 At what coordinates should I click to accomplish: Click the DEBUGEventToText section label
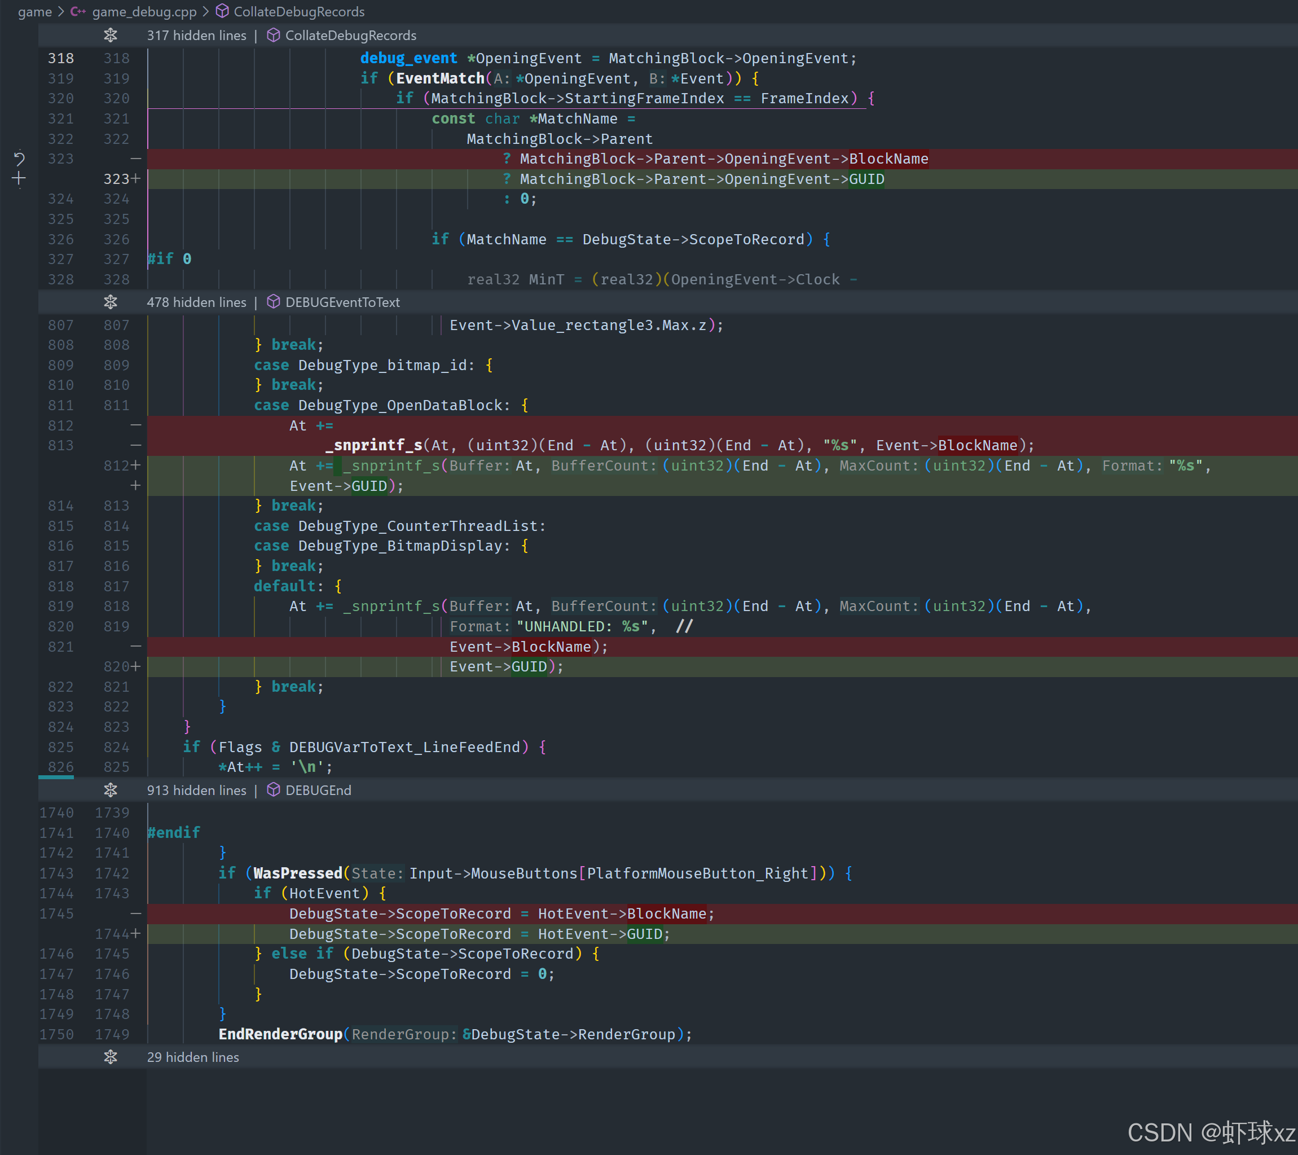pos(342,302)
